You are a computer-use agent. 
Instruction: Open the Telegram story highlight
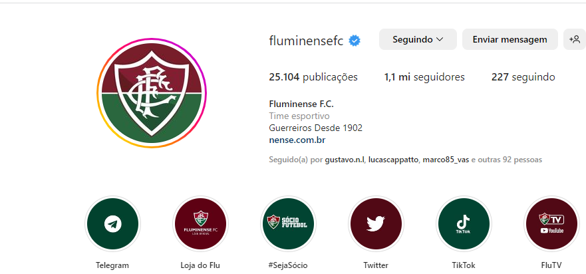(x=112, y=224)
